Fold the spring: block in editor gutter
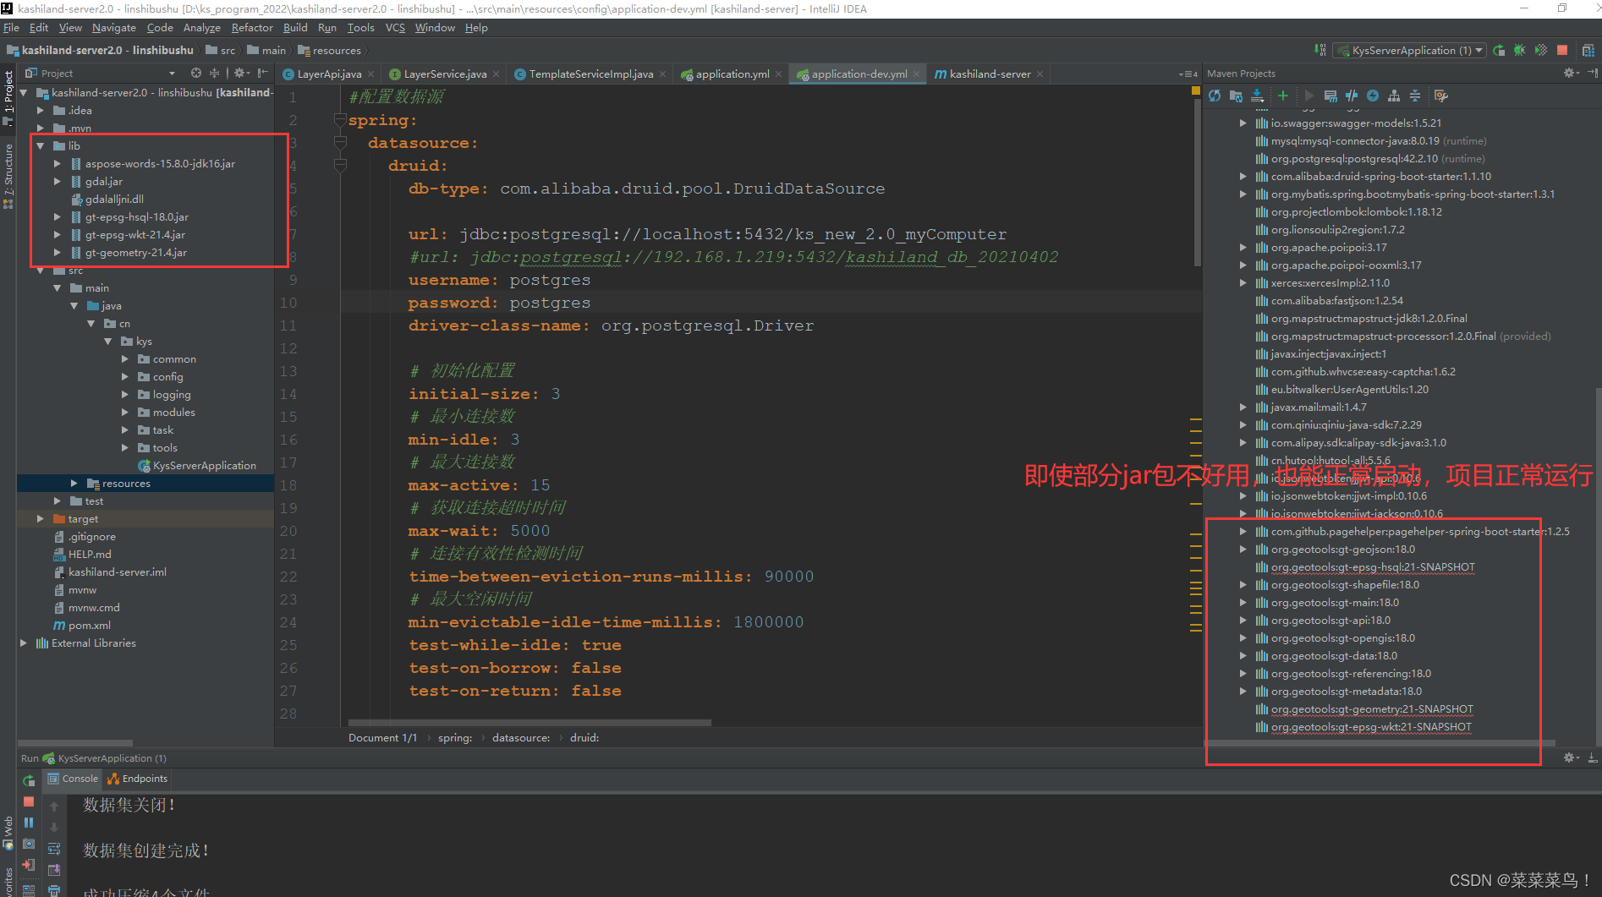The height and width of the screenshot is (897, 1602). [340, 120]
